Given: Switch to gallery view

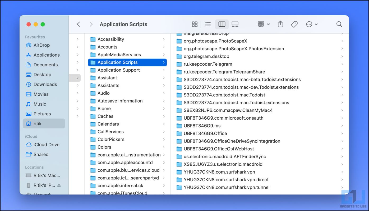Looking at the screenshot, I should point(235,24).
